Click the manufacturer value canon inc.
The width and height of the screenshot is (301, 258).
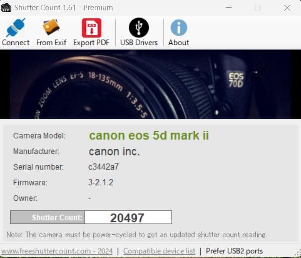pyautogui.click(x=114, y=152)
